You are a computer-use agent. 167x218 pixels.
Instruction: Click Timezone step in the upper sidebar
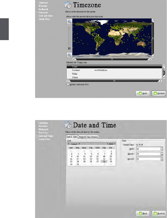[43, 13]
